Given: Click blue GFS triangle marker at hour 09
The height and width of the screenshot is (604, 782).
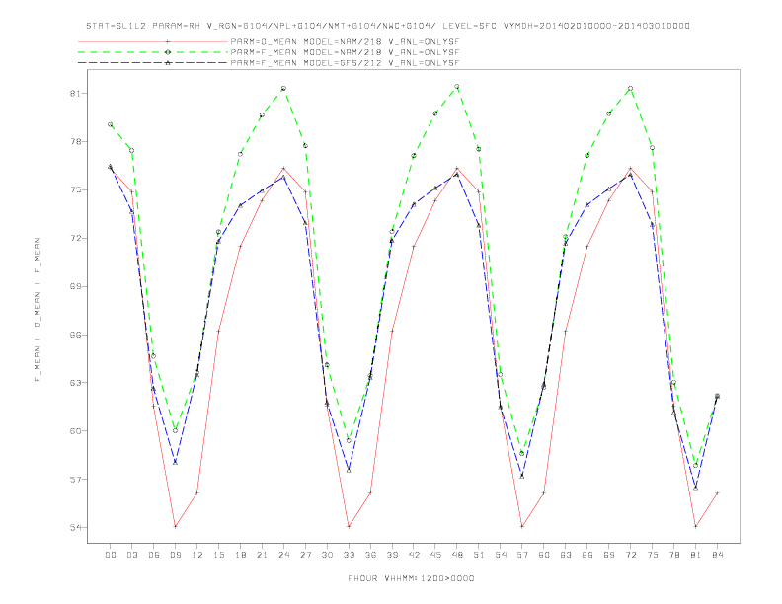Looking at the screenshot, I should 175,463.
